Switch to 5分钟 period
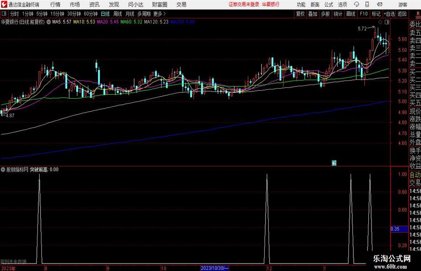421x271 pixels. point(41,14)
